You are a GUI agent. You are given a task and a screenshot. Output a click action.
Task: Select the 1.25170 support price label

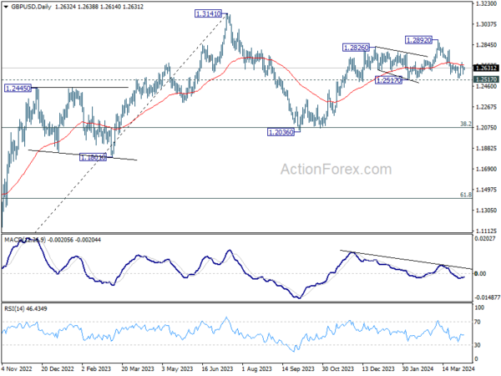(x=388, y=80)
